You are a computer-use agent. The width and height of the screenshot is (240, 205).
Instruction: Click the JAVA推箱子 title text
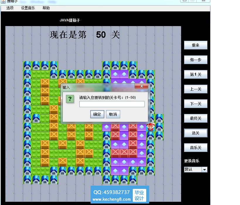pyautogui.click(x=70, y=20)
